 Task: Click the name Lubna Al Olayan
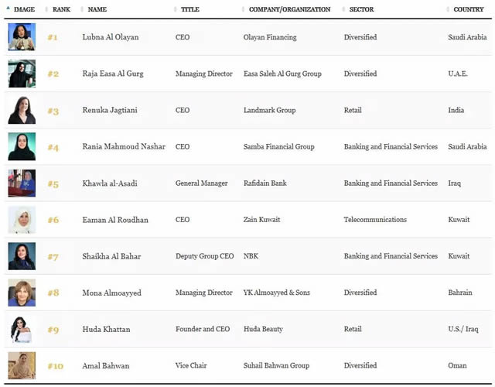[x=112, y=37]
